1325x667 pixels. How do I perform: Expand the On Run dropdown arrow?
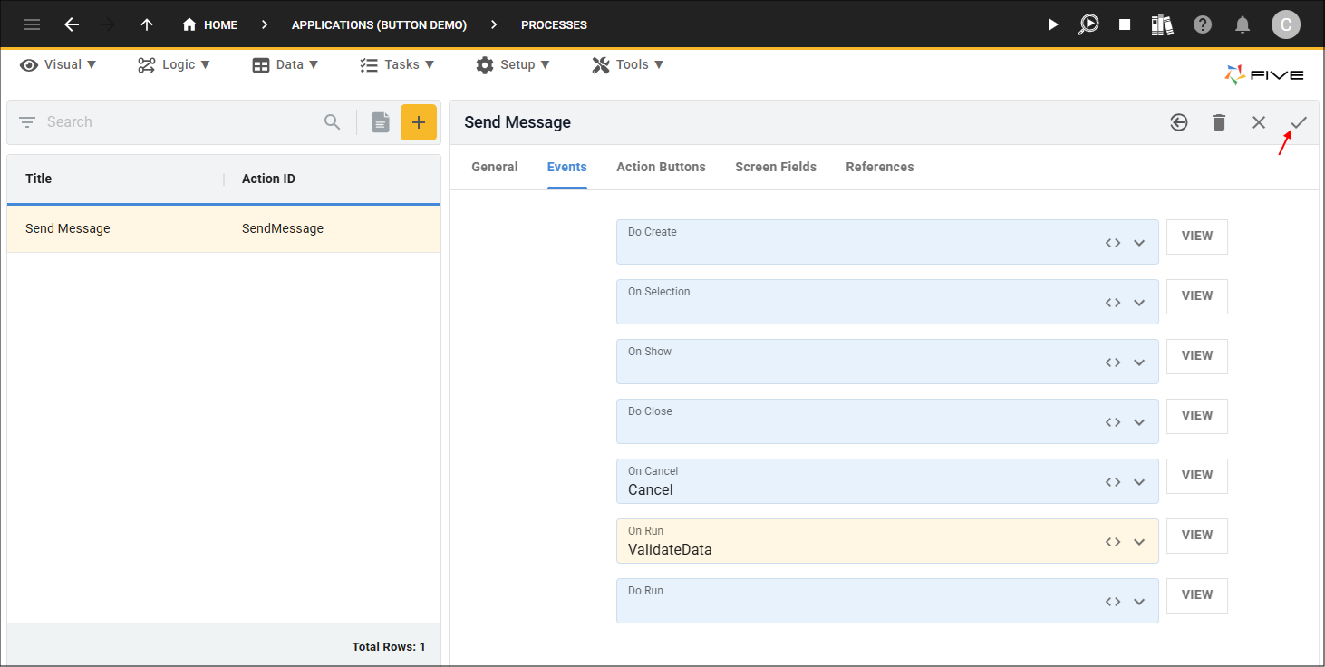pyautogui.click(x=1139, y=542)
